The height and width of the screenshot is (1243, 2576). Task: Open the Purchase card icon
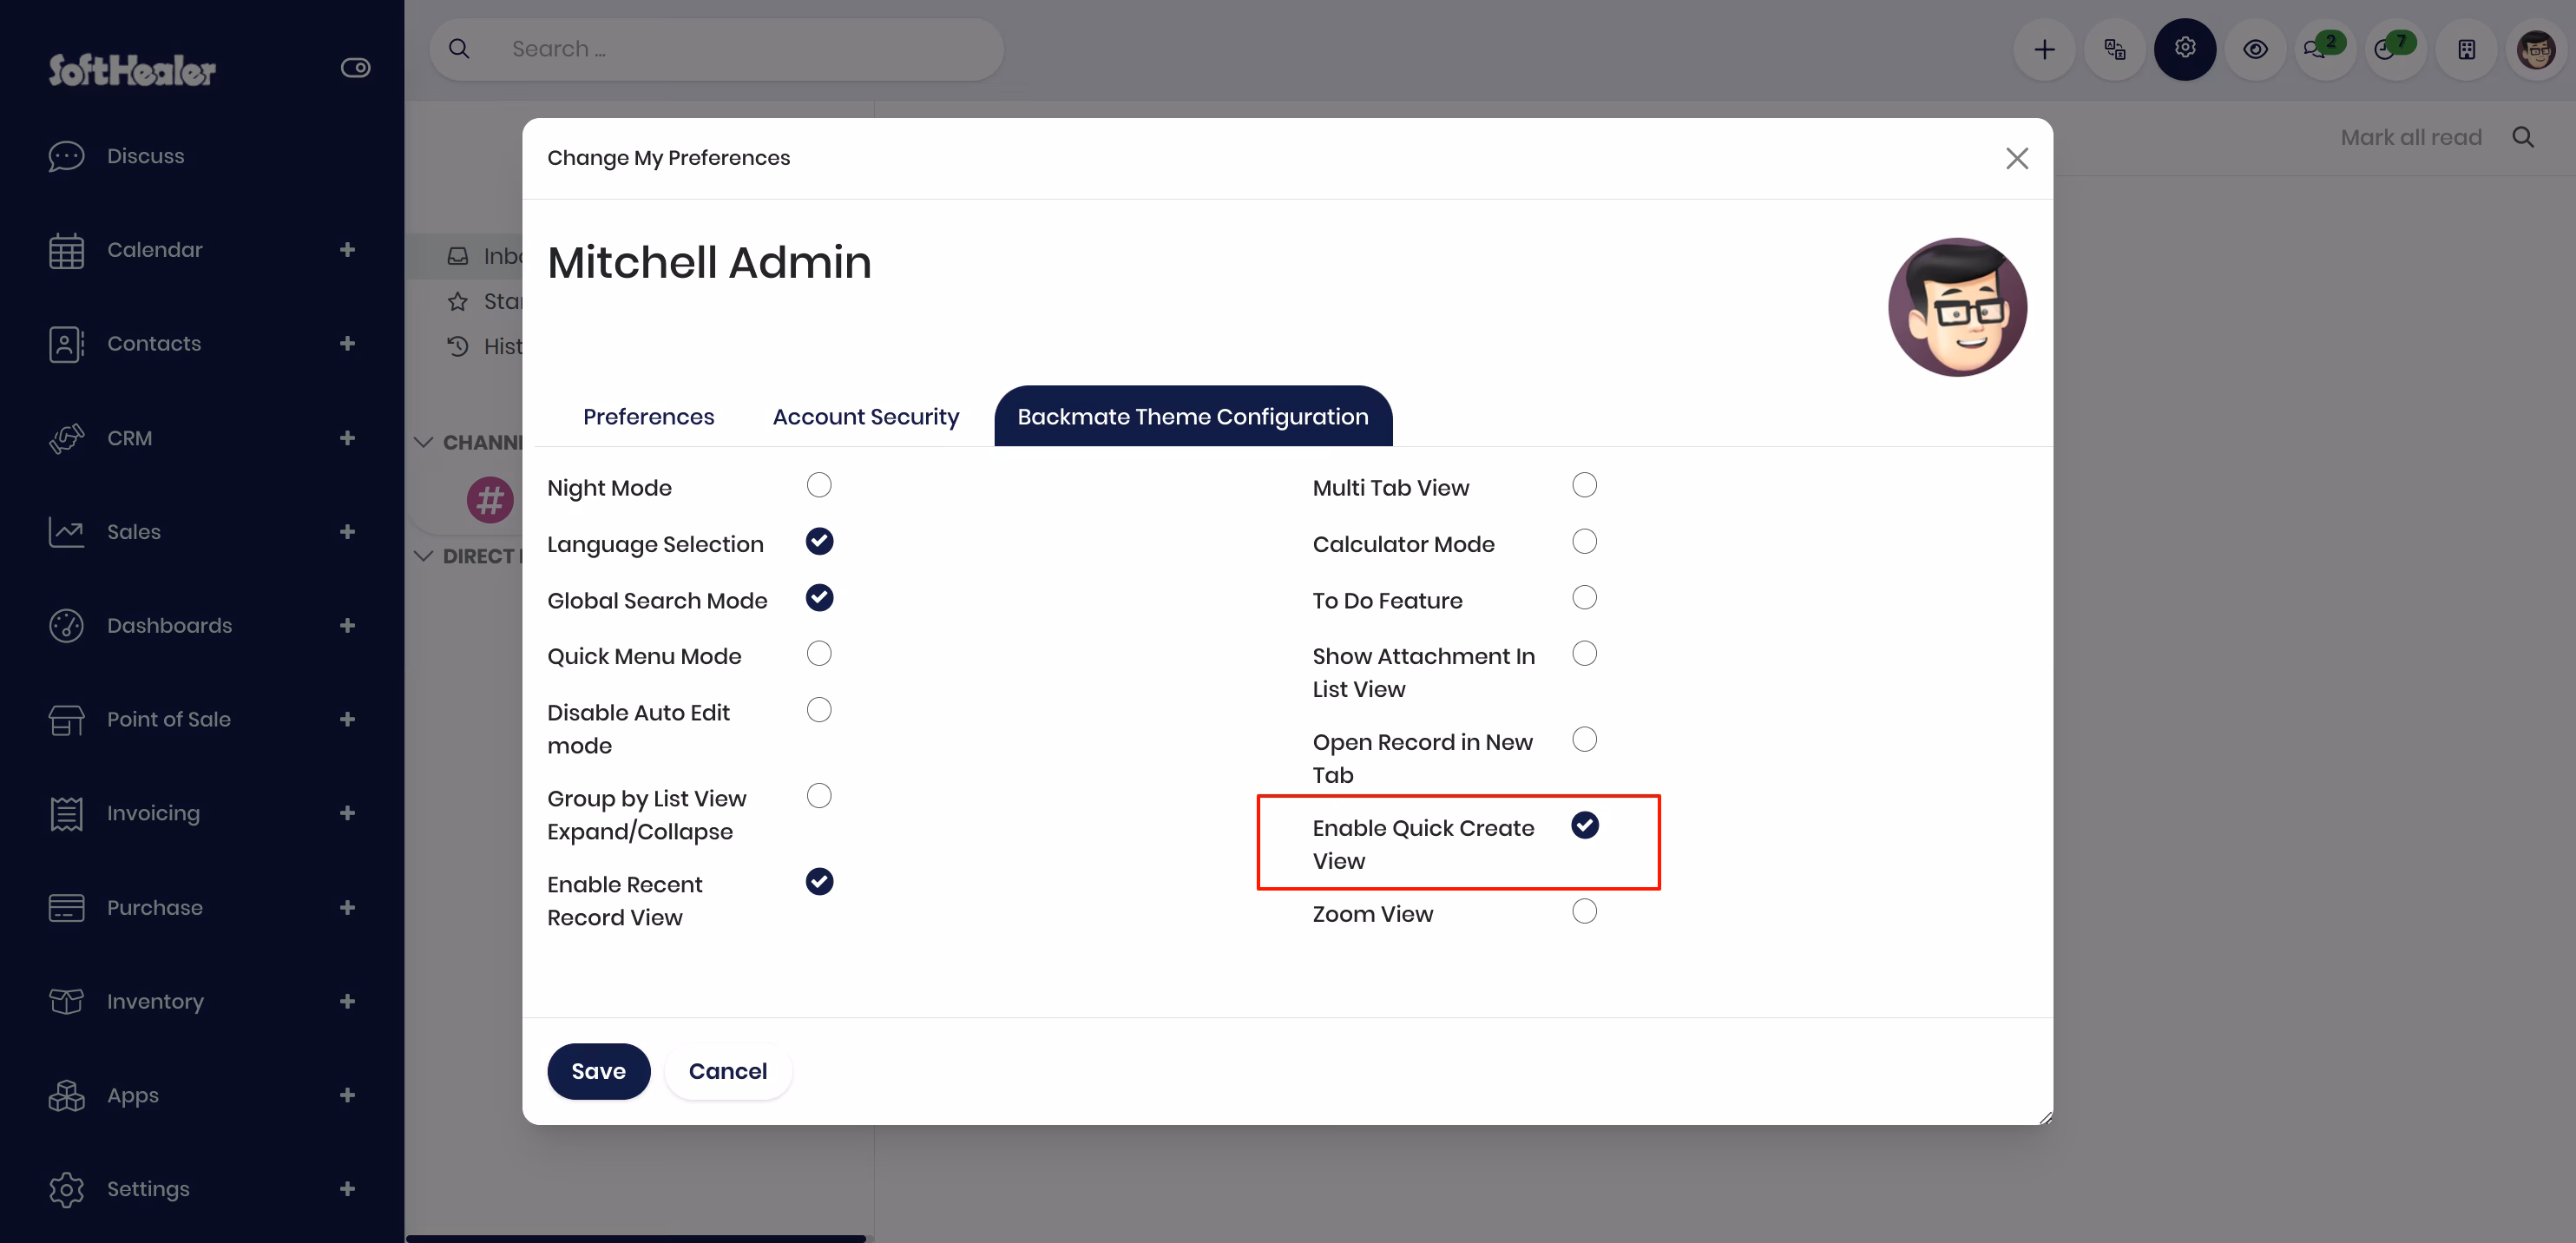(x=66, y=908)
